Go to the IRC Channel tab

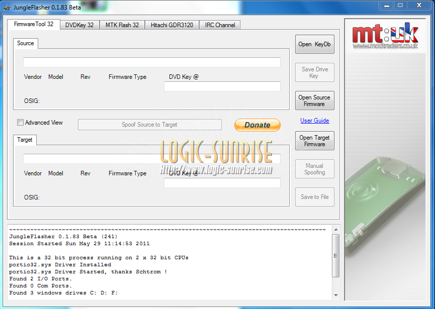tap(220, 25)
